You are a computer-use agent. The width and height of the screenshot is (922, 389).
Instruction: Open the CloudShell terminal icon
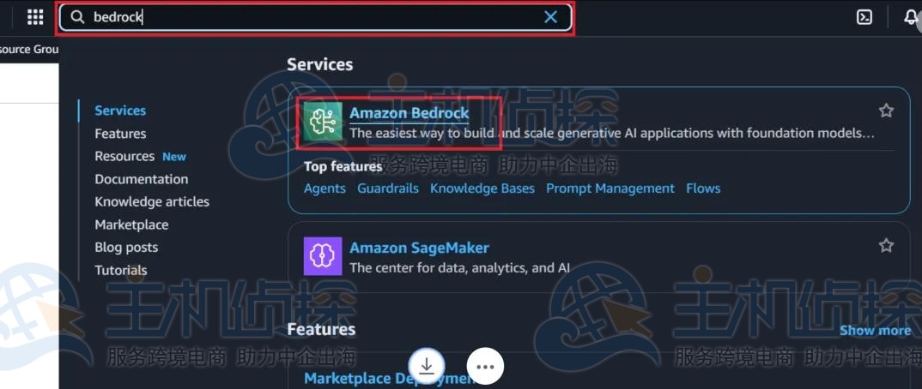[864, 17]
